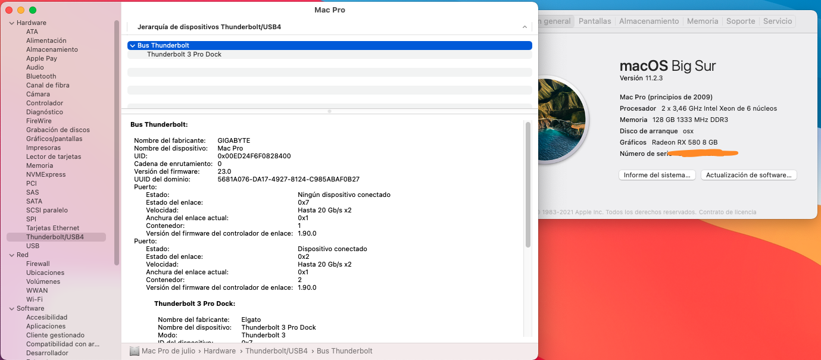Click the UID value 0x00ED24F6F0828400
The width and height of the screenshot is (821, 360).
(x=254, y=156)
